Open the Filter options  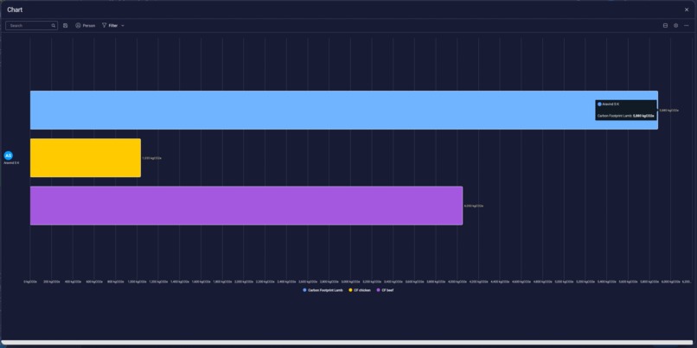pyautogui.click(x=110, y=26)
